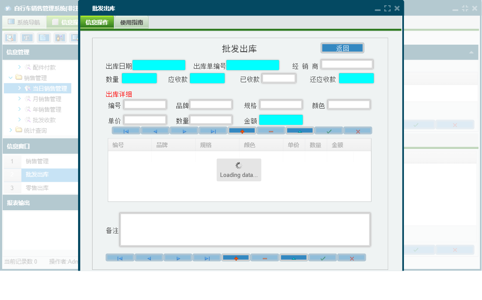482x300 pixels.
Task: Click the green checkmark confirm icon
Action: (x=328, y=131)
